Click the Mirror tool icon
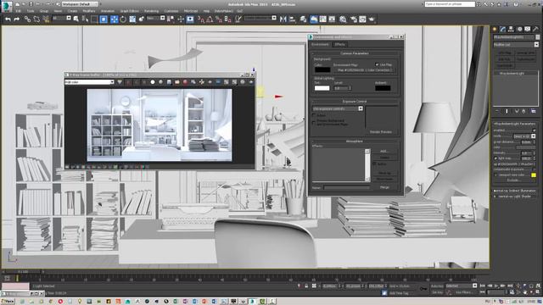The image size is (543, 305). point(283,19)
